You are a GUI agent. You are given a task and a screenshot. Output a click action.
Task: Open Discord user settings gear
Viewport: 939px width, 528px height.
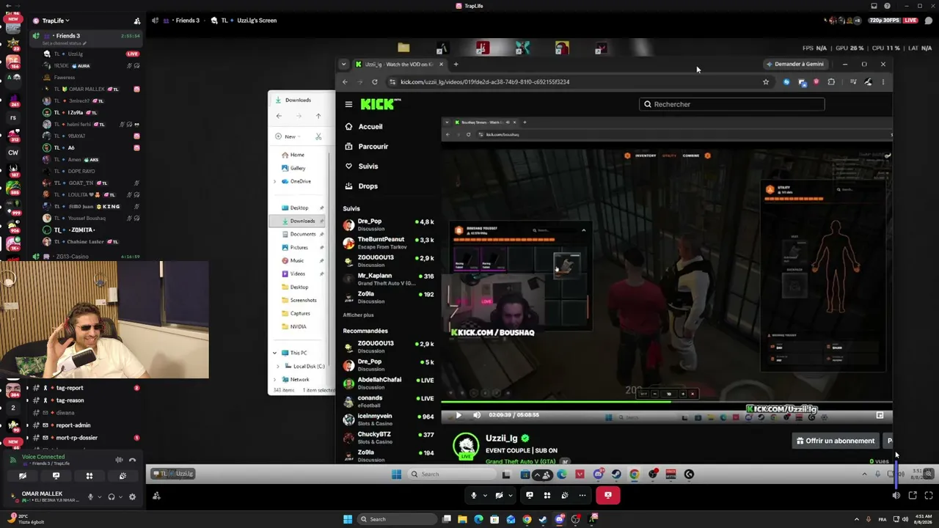(x=132, y=497)
